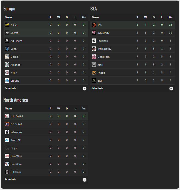Click the Geek Fam logo icon
The height and width of the screenshot is (190, 180).
pos(94,57)
